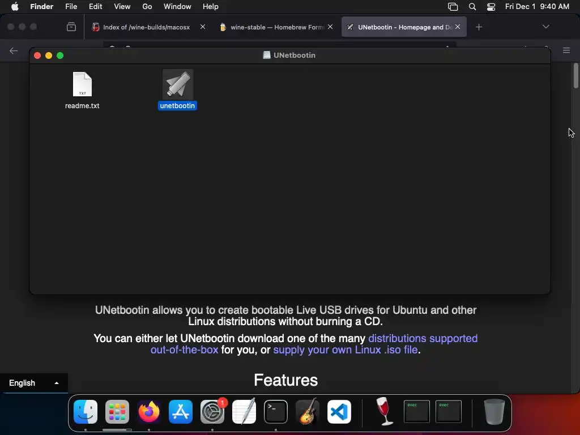Click the Firefox View icon in tab bar
Viewport: 580px width, 435px height.
(x=71, y=27)
